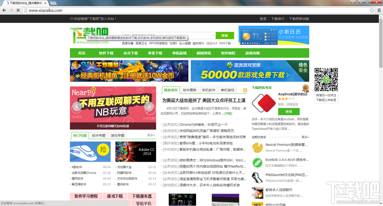
Task: Click the page vertical scrollbar thumb
Action: click(x=381, y=43)
